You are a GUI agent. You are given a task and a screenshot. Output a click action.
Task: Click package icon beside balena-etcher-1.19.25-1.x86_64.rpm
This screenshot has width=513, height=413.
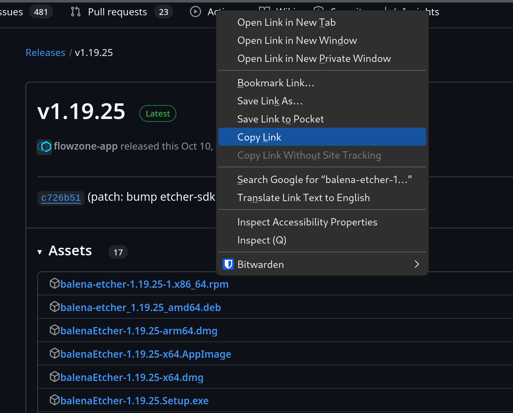[x=55, y=284]
